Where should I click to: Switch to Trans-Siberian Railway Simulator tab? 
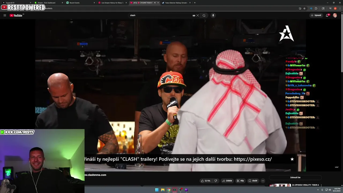[176, 3]
